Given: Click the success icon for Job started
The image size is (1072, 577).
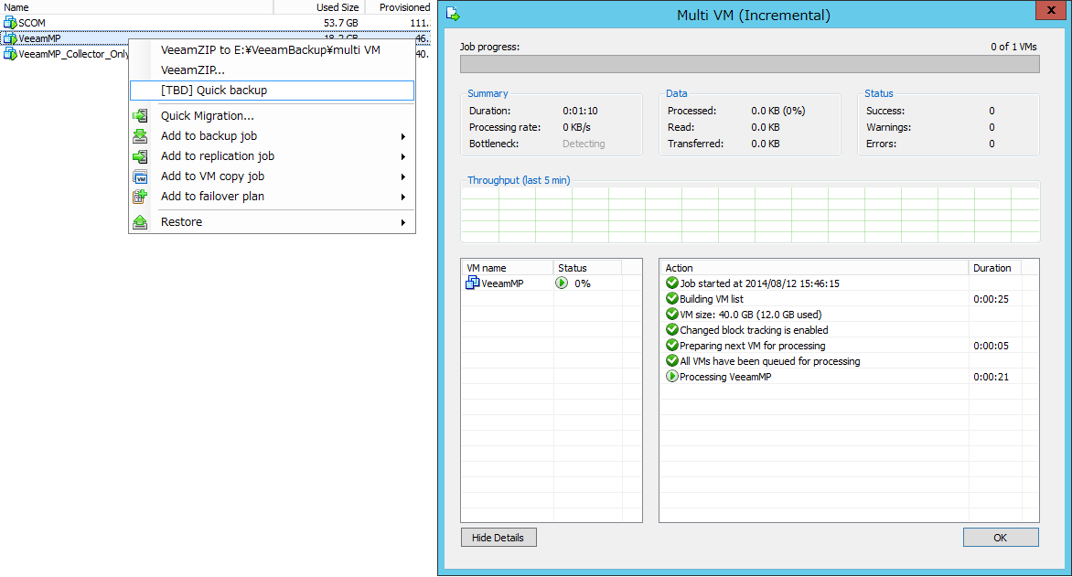Looking at the screenshot, I should (x=672, y=283).
